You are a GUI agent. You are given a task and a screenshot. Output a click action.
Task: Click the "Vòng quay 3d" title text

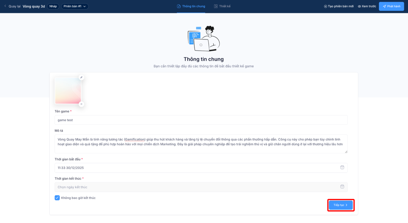pos(34,6)
